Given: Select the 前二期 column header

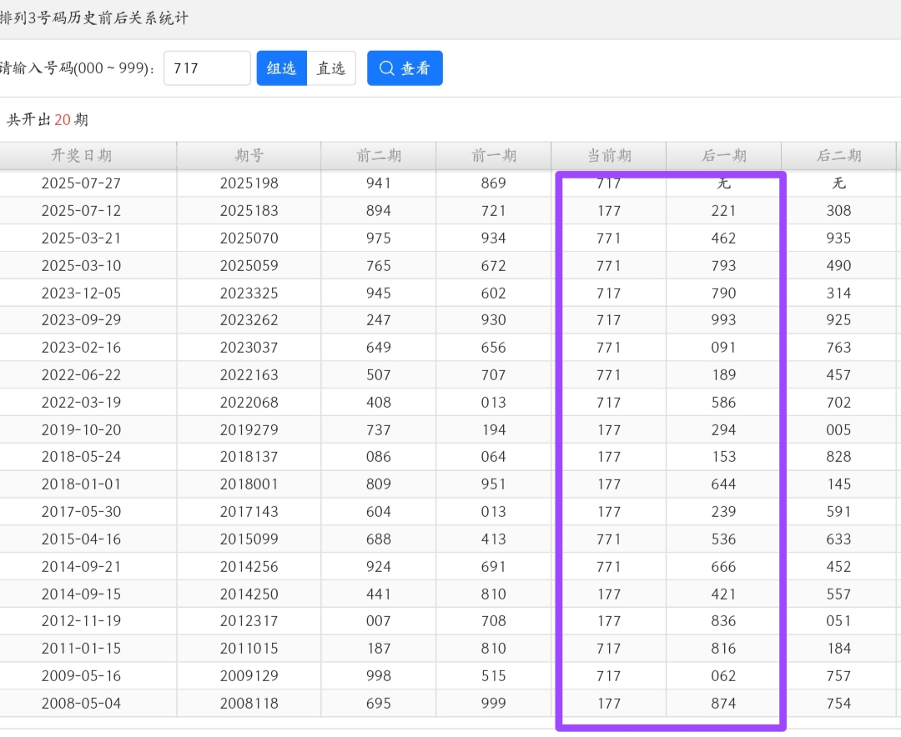Looking at the screenshot, I should pyautogui.click(x=378, y=156).
